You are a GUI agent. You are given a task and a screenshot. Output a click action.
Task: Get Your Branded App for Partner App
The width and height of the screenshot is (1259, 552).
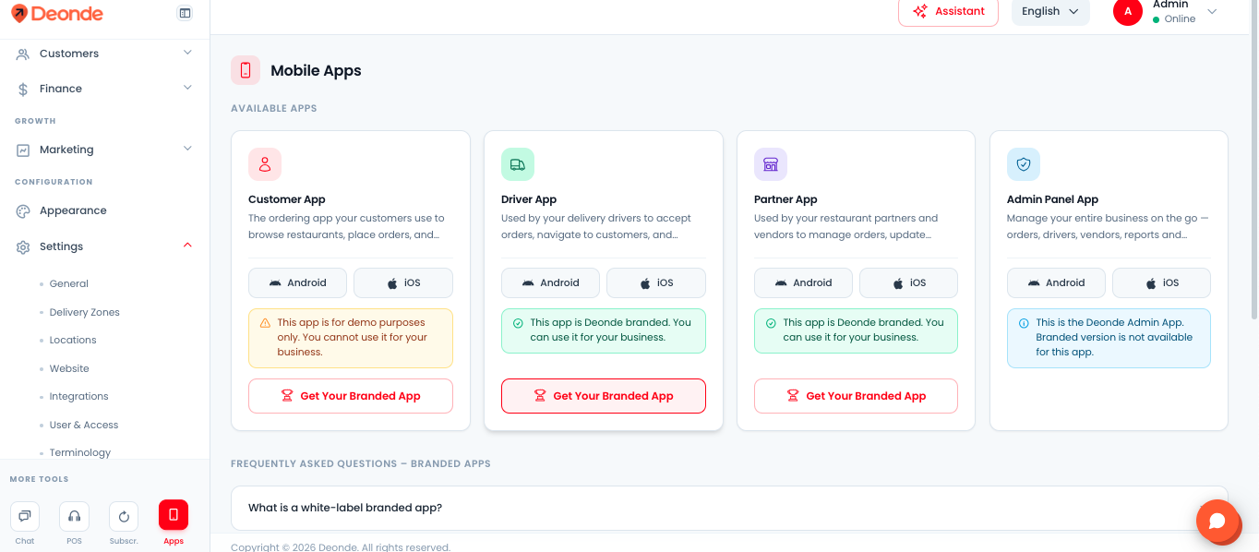[856, 396]
